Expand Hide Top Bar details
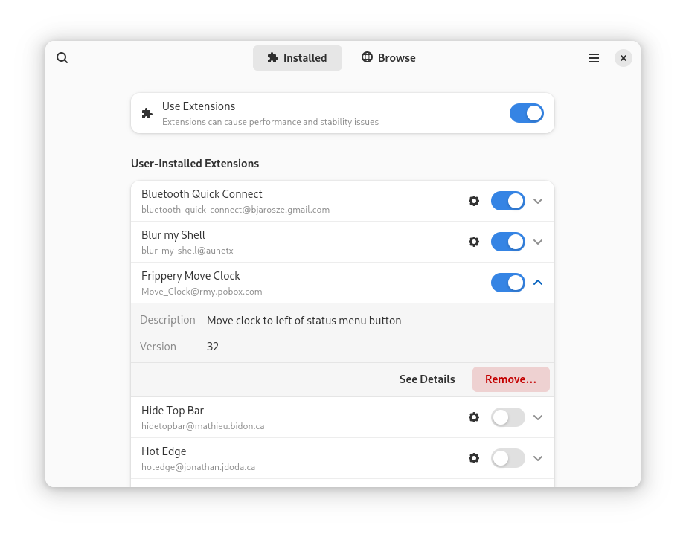Screen dimensions: 686x537 point(538,417)
